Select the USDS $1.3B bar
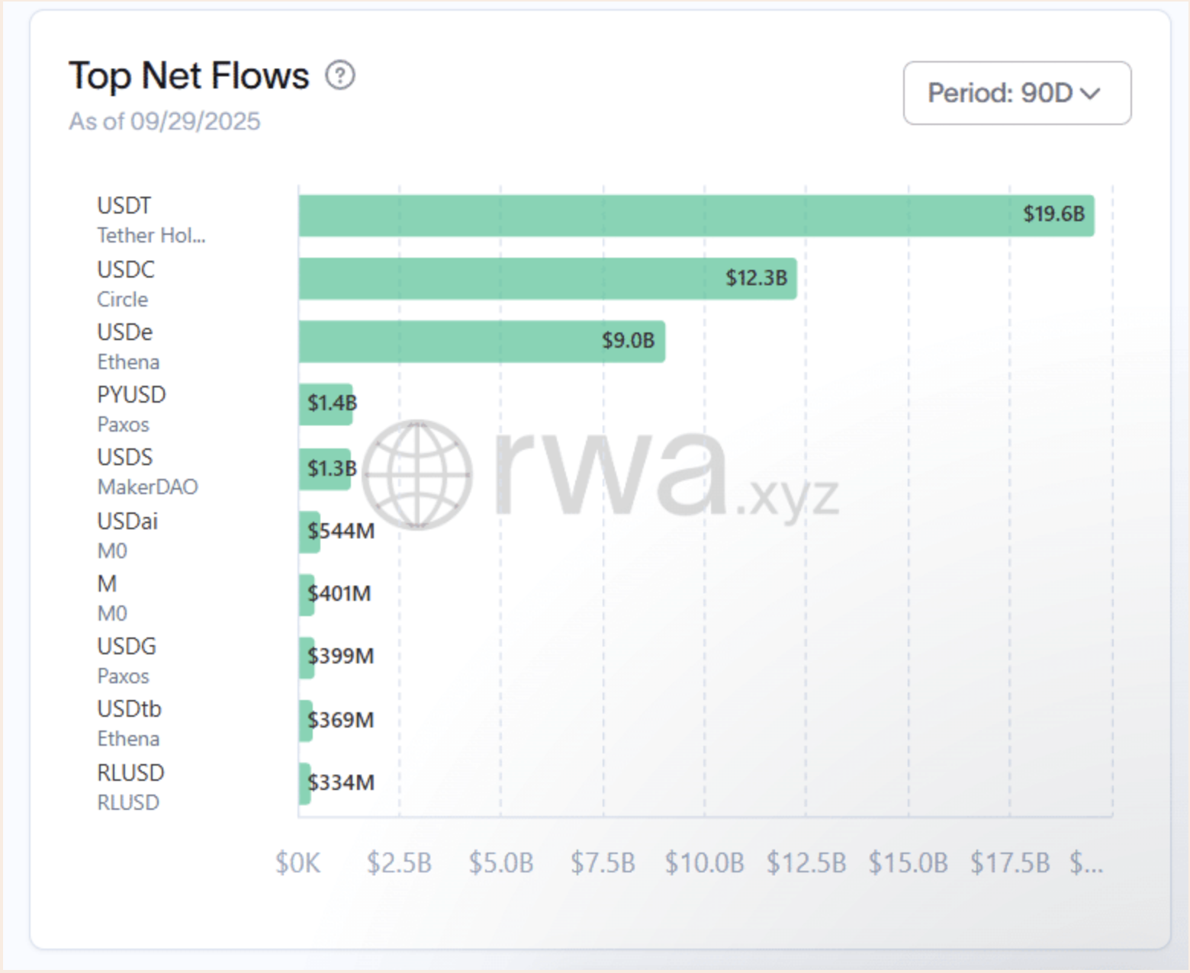This screenshot has width=1190, height=973. [x=325, y=468]
